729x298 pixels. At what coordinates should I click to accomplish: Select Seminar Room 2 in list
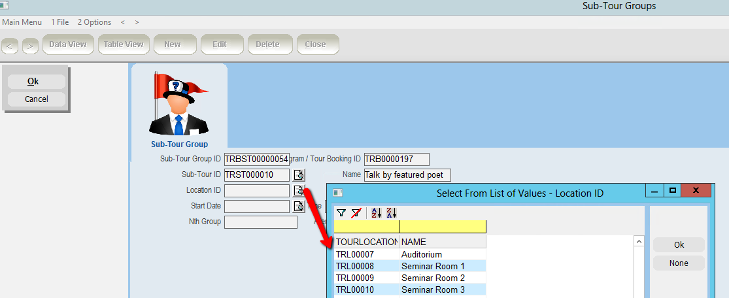[433, 278]
